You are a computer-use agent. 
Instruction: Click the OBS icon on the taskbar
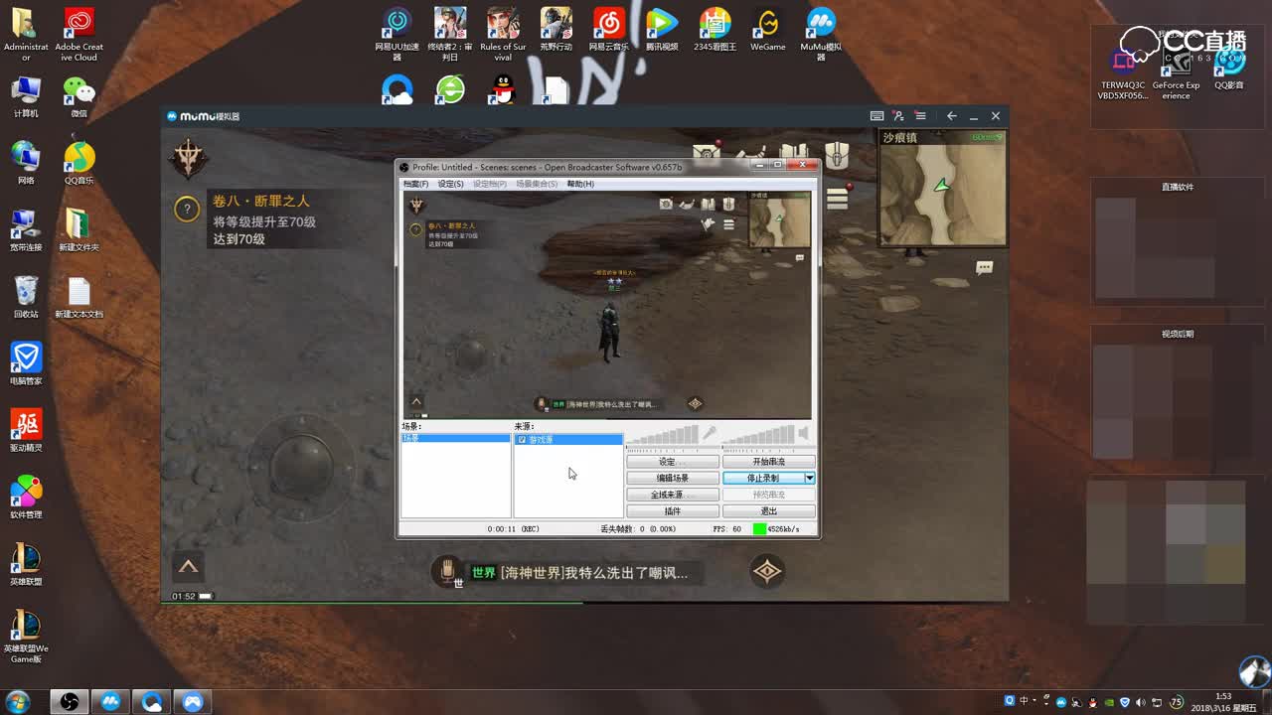69,702
